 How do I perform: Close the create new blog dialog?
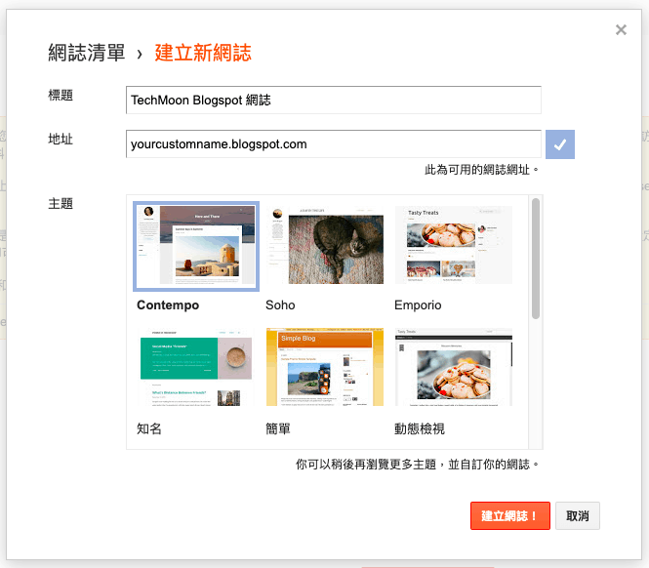(x=621, y=30)
